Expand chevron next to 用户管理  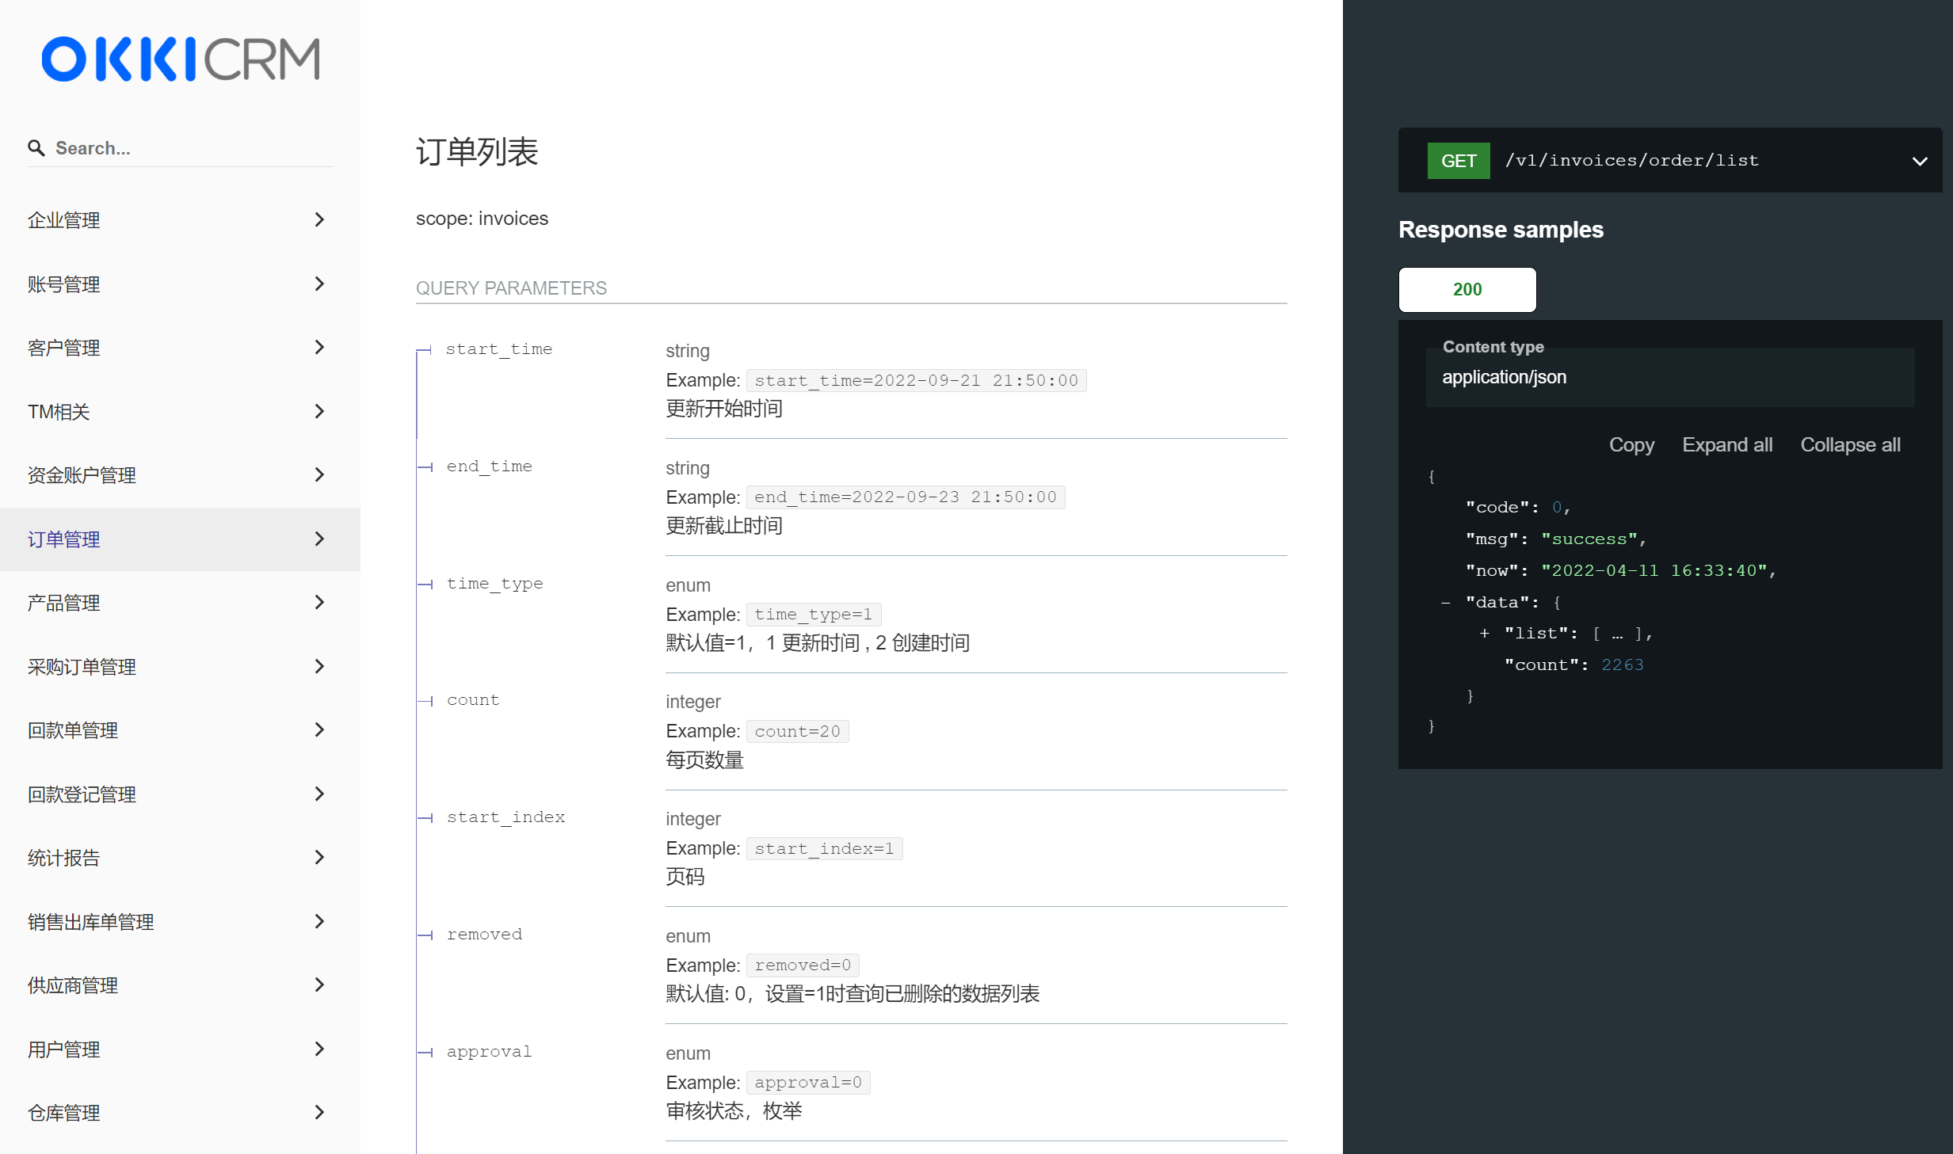tap(319, 1049)
